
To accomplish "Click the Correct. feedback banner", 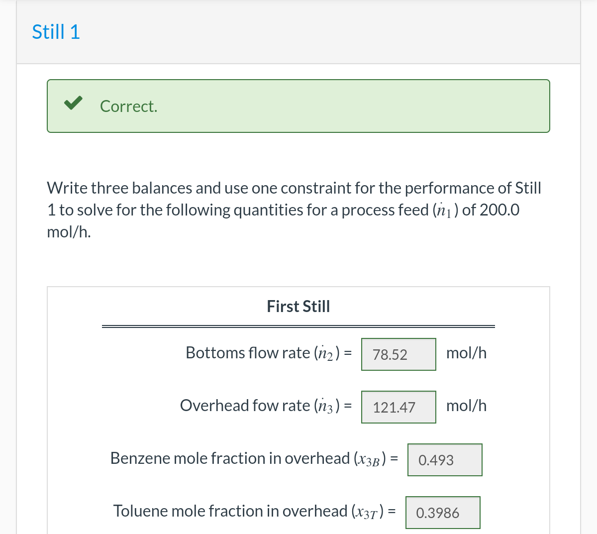I will pyautogui.click(x=298, y=106).
